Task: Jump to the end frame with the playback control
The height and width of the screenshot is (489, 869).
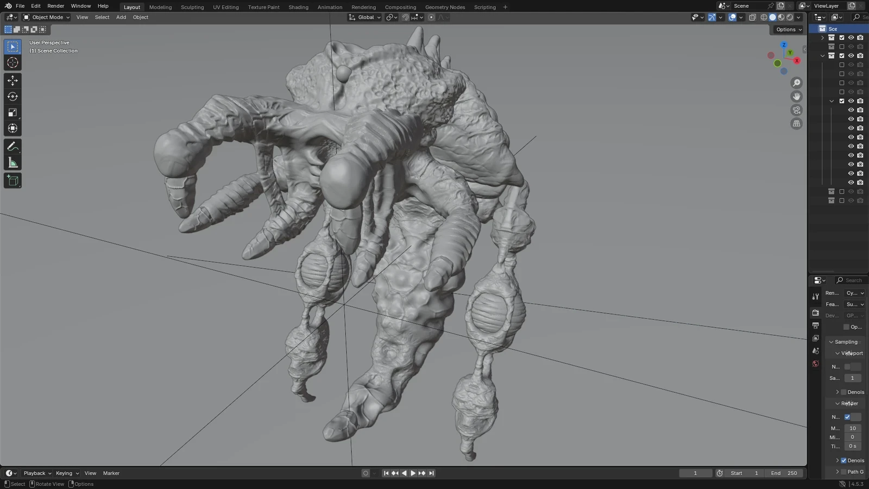Action: [x=431, y=473]
